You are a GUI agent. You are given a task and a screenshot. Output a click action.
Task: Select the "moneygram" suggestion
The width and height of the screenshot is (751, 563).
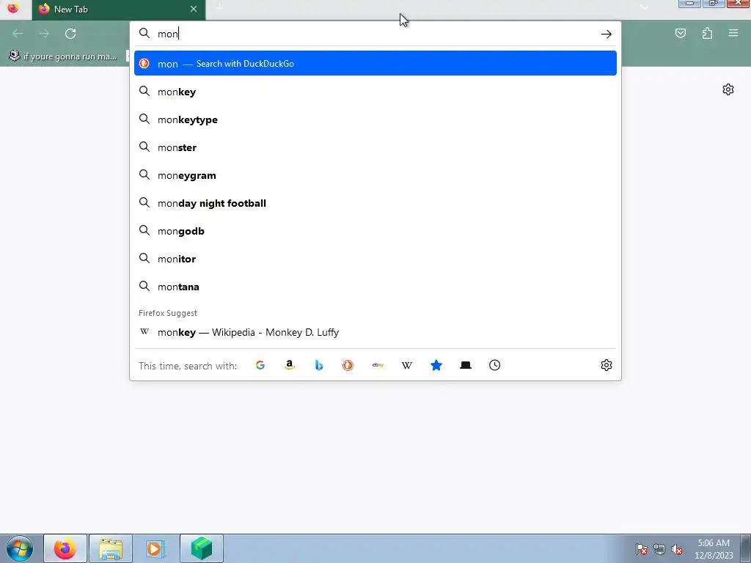[375, 174]
